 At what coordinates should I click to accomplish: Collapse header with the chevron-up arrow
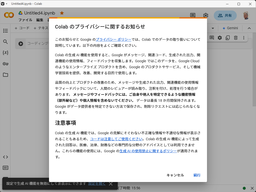[x=249, y=28]
